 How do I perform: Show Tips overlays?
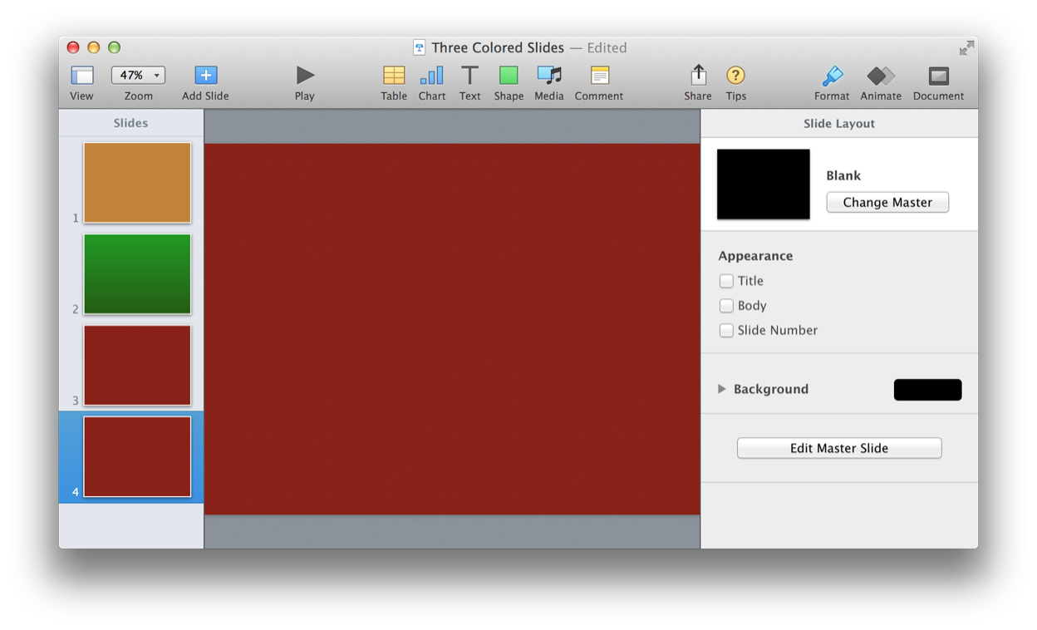[x=735, y=75]
